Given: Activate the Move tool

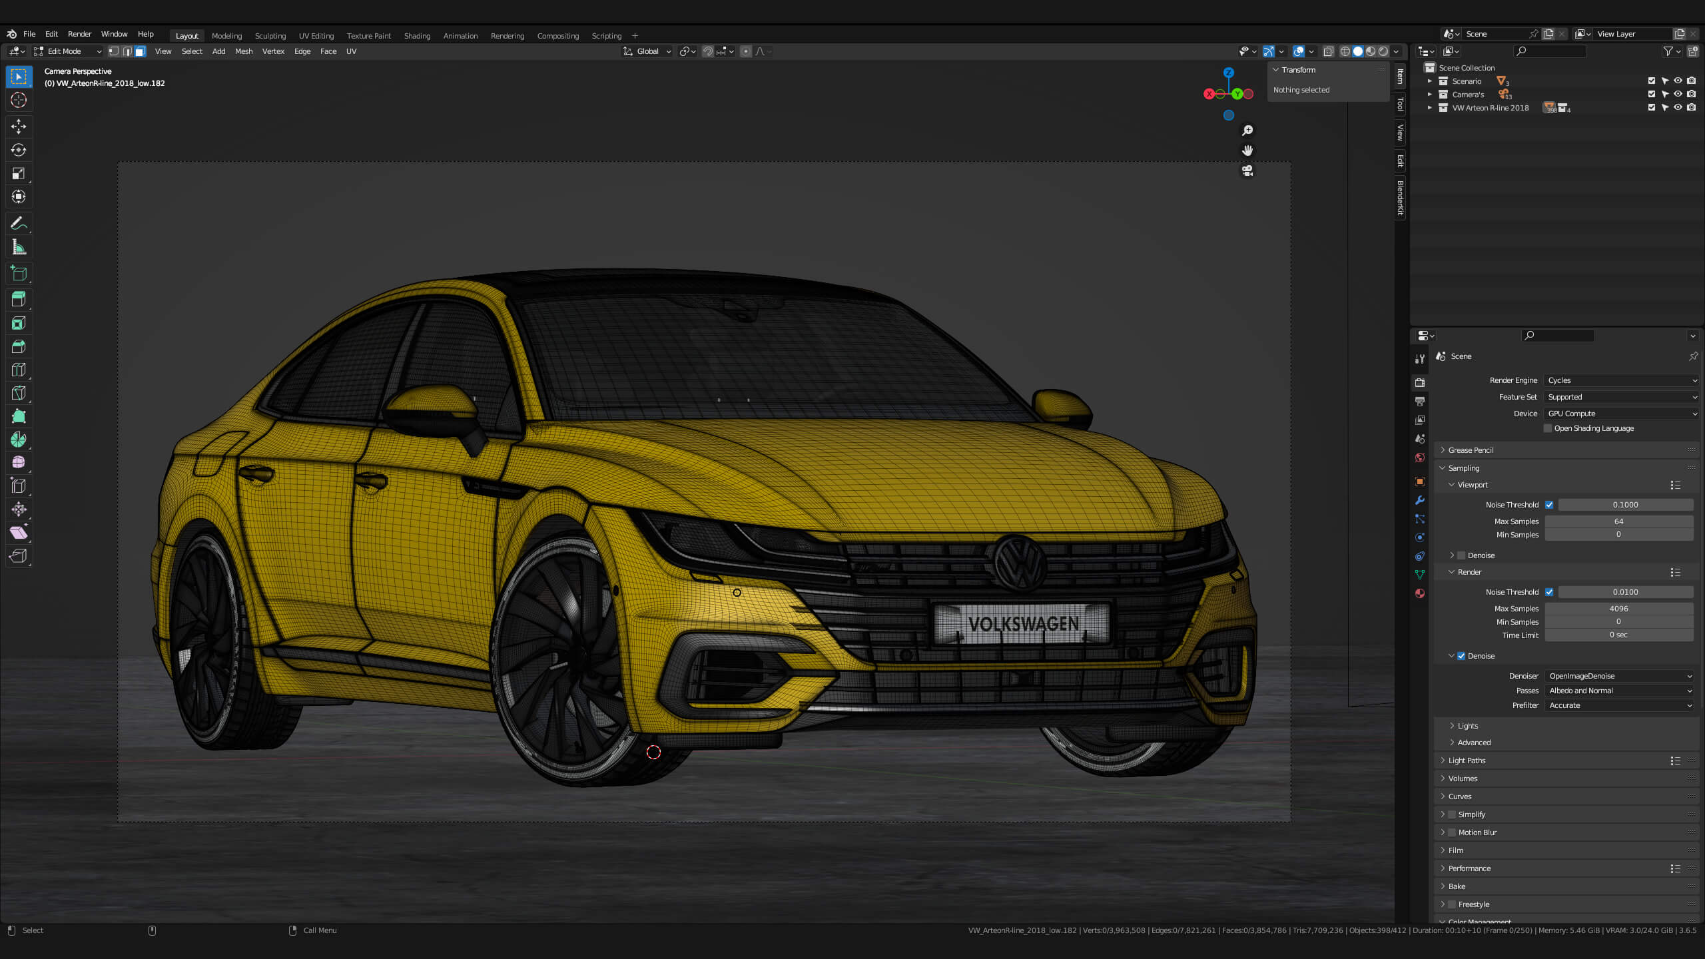Looking at the screenshot, I should 19,127.
